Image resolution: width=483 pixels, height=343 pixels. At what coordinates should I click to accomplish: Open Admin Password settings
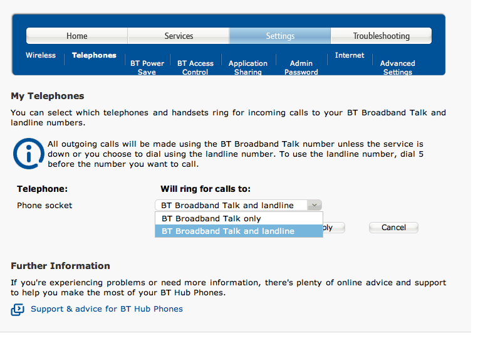click(x=301, y=67)
